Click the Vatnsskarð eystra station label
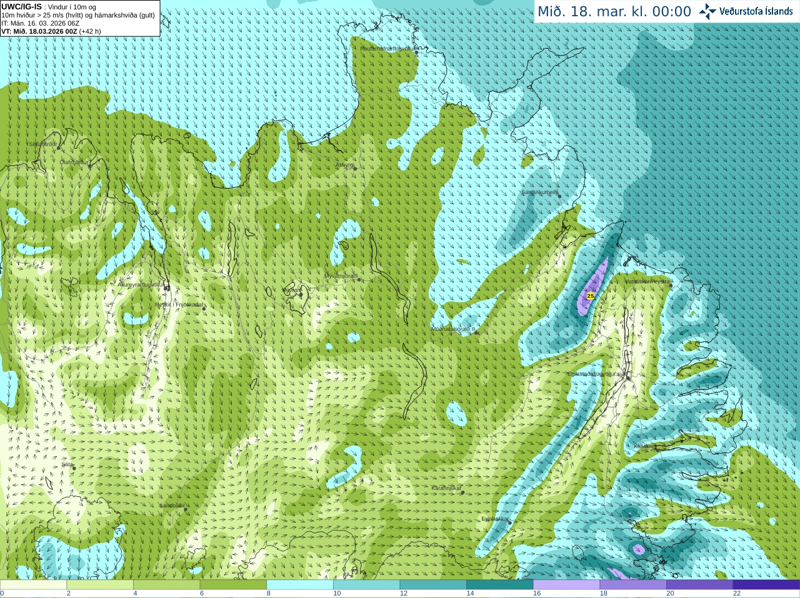Image resolution: width=800 pixels, height=598 pixels. 647,282
